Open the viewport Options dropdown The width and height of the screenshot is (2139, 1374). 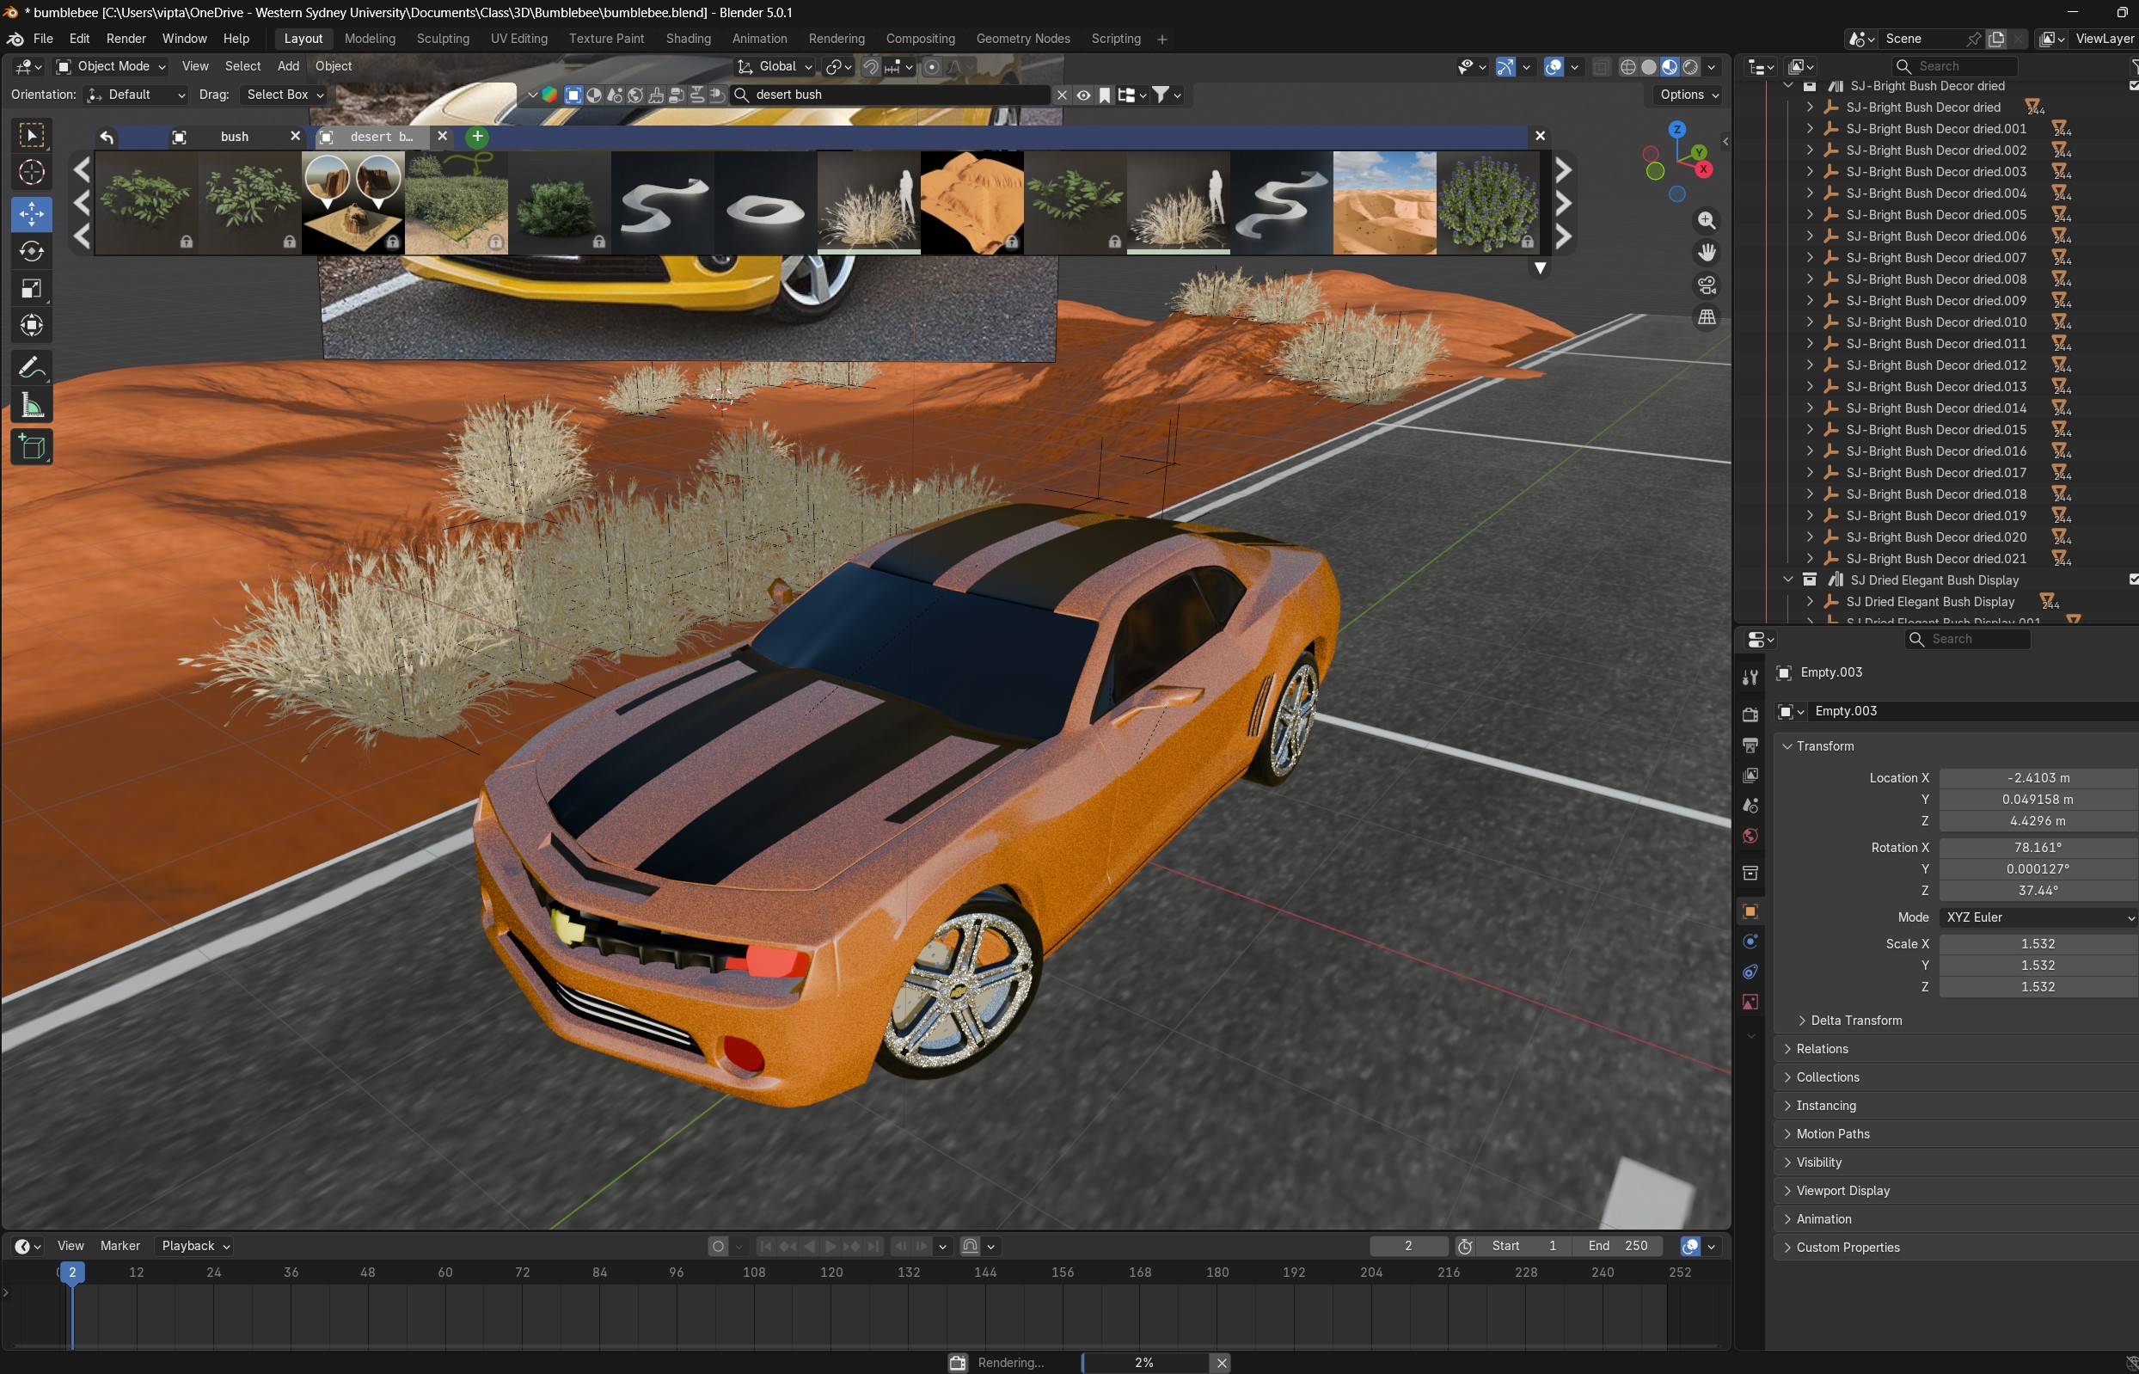tap(1689, 95)
